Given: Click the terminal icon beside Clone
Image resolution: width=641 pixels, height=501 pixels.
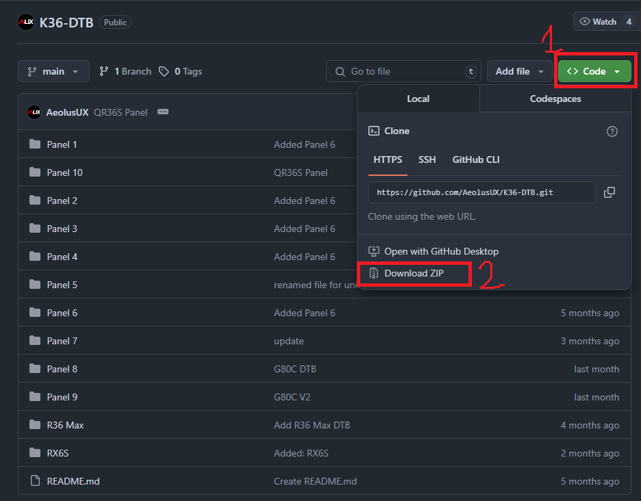Looking at the screenshot, I should tap(374, 131).
